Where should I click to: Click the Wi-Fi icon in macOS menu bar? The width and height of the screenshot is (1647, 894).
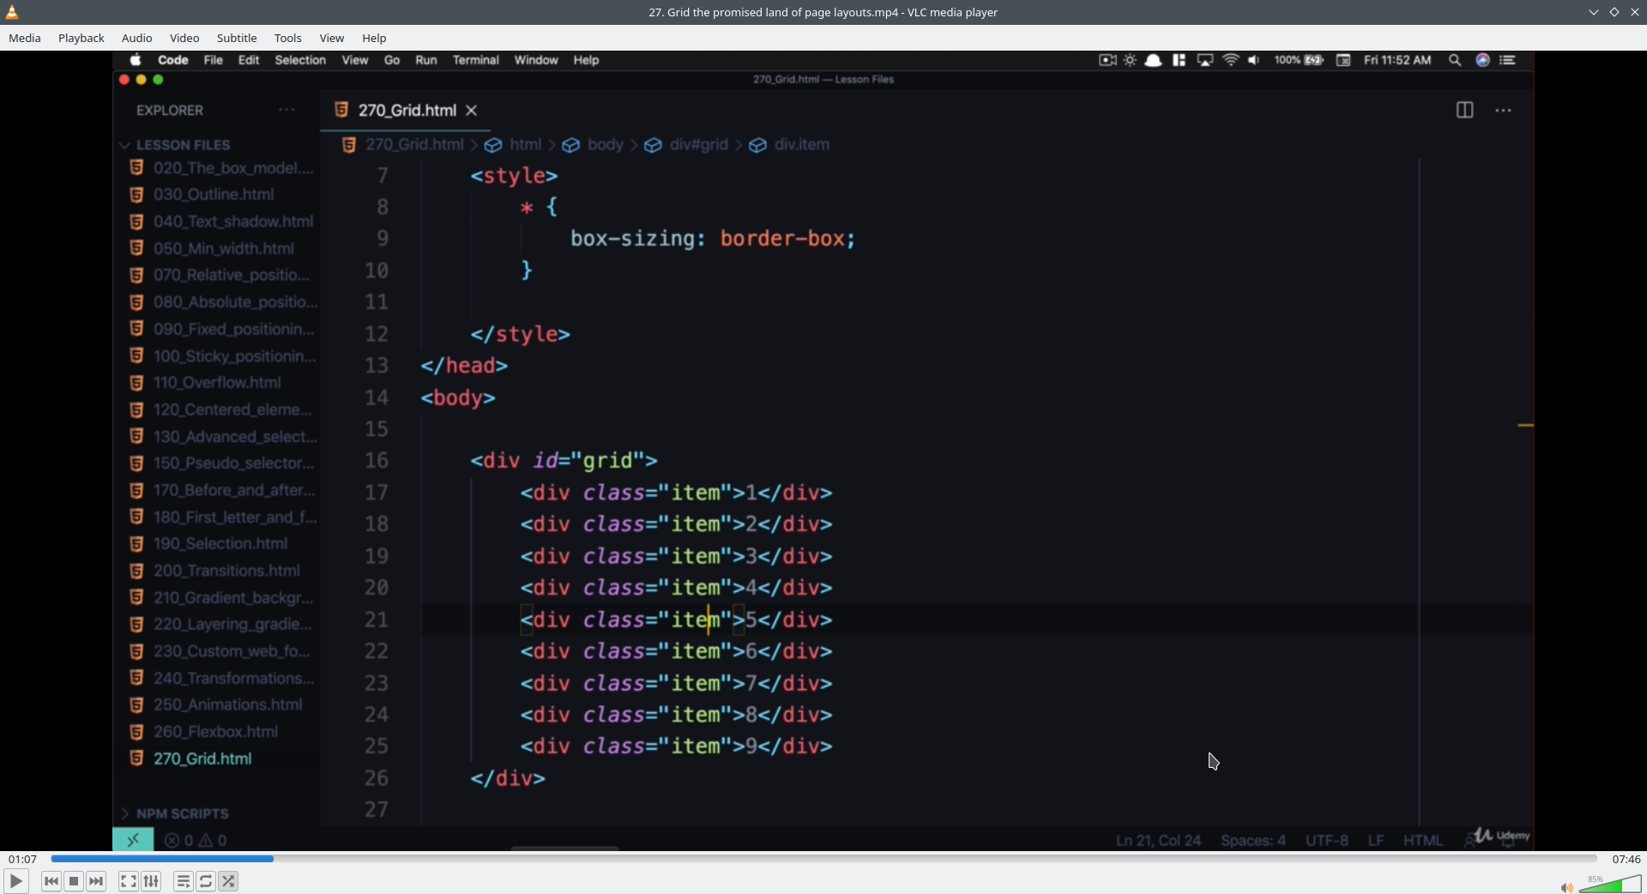[1231, 60]
